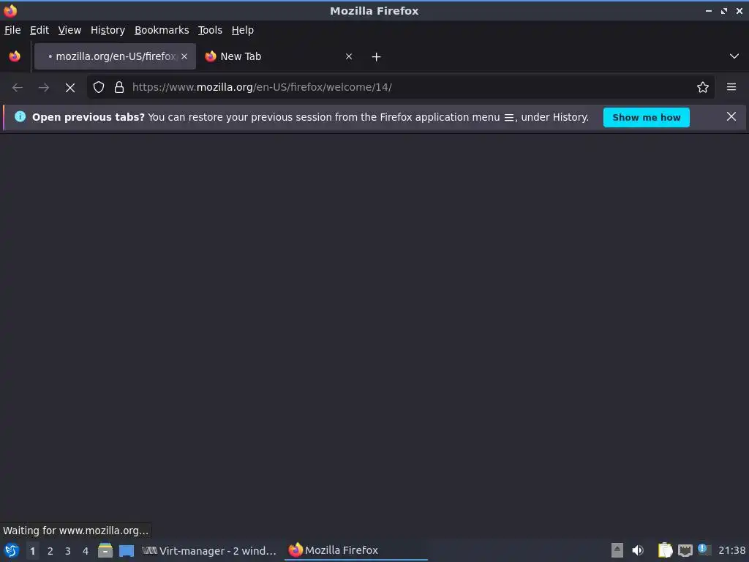The width and height of the screenshot is (749, 562).
Task: Open a new tab with plus button
Action: coord(377,57)
